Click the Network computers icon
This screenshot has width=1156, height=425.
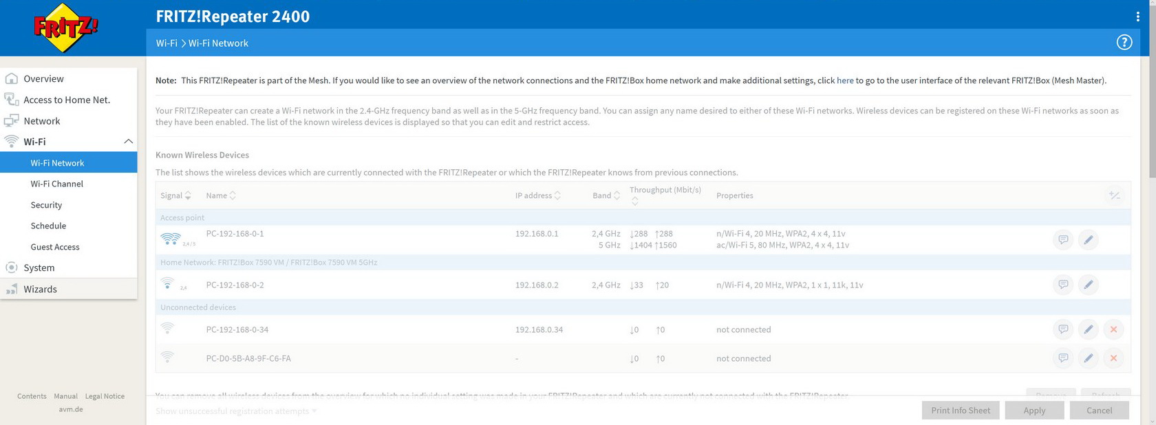[x=11, y=120]
